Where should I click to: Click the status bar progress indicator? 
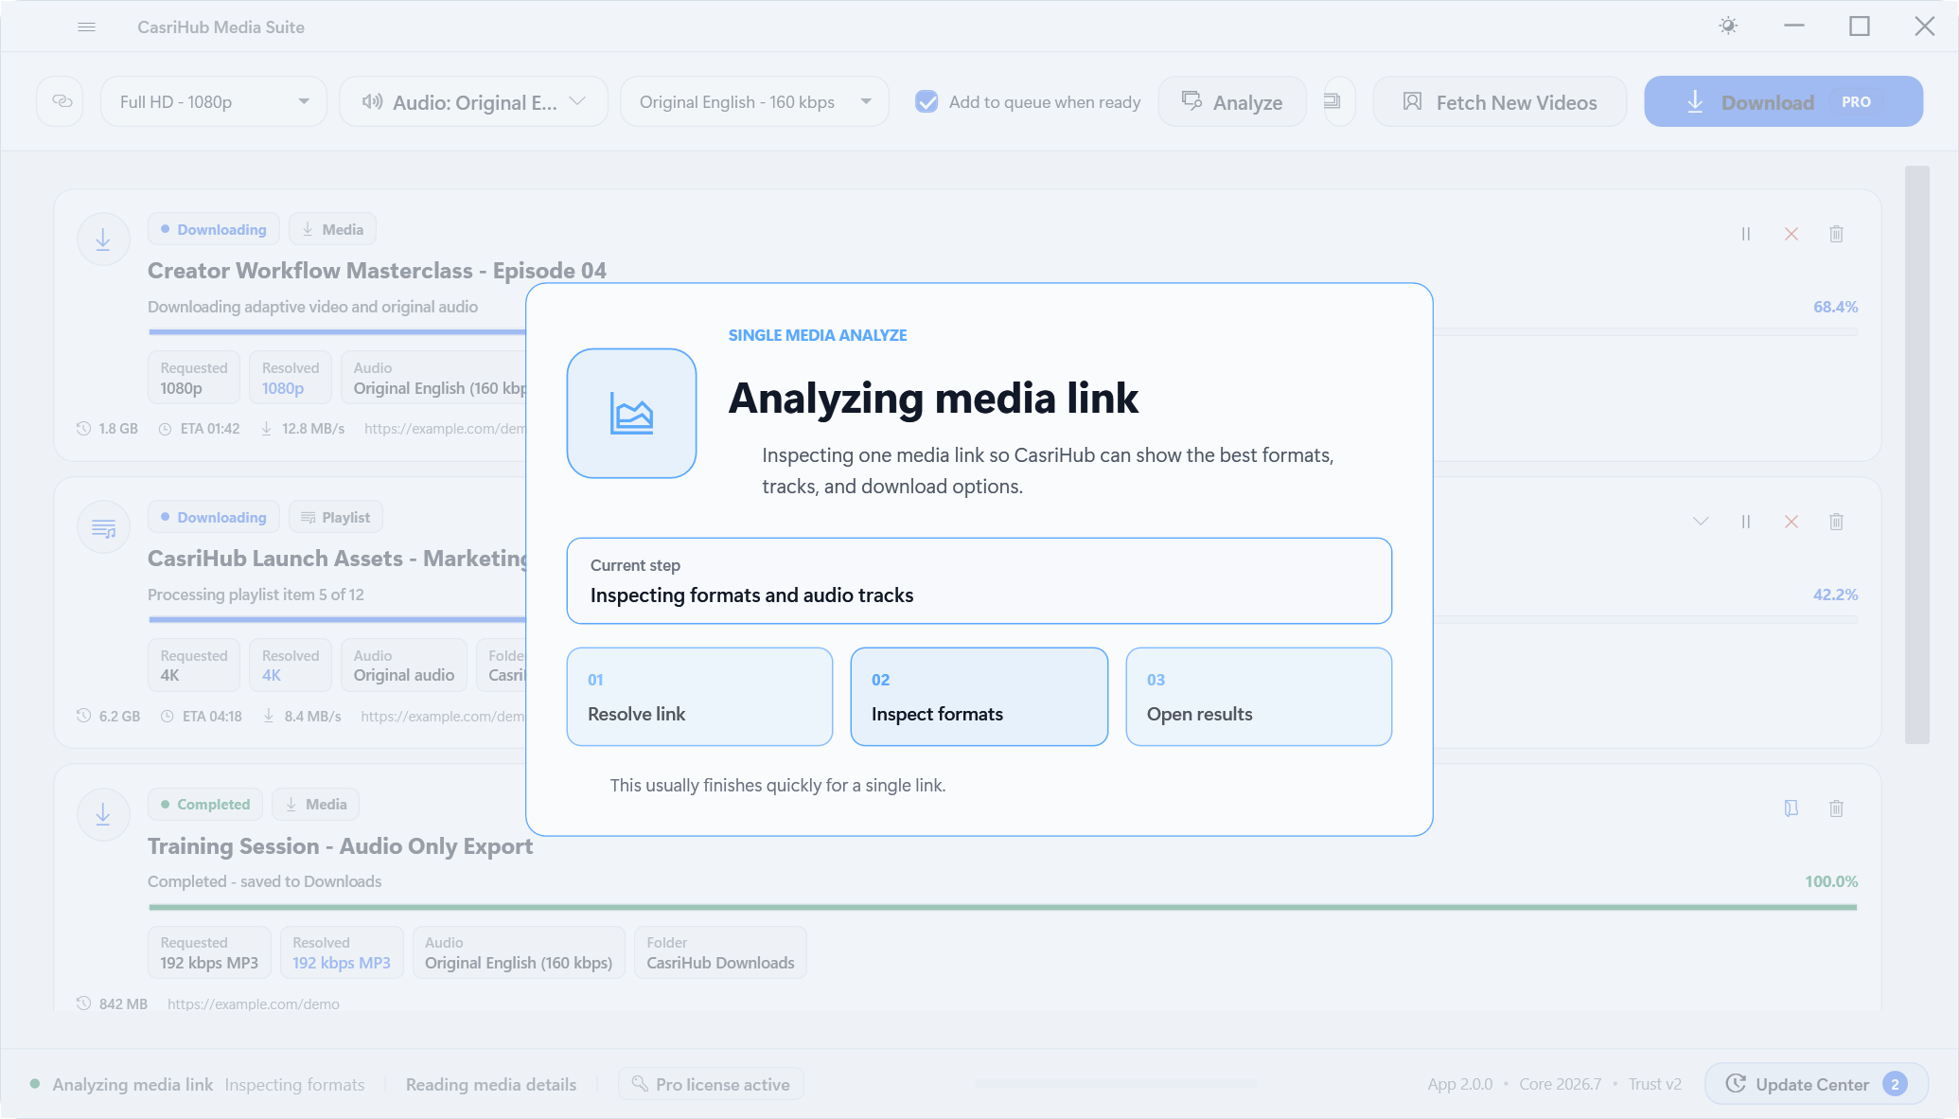coord(1115,1083)
